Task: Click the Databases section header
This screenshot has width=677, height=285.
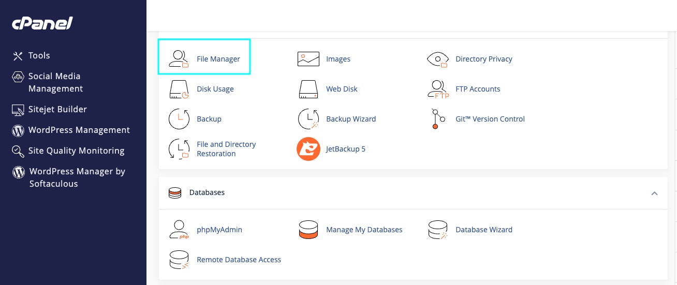Action: [x=207, y=192]
